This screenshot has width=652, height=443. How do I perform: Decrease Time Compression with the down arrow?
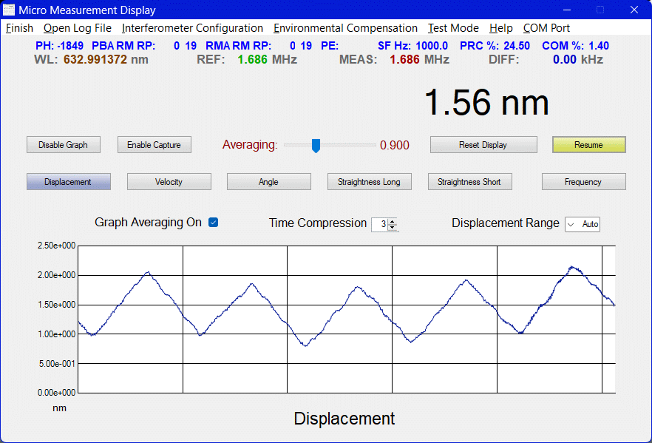[x=393, y=227]
